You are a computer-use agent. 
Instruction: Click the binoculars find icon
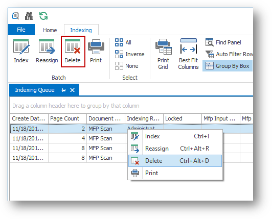pyautogui.click(x=29, y=16)
